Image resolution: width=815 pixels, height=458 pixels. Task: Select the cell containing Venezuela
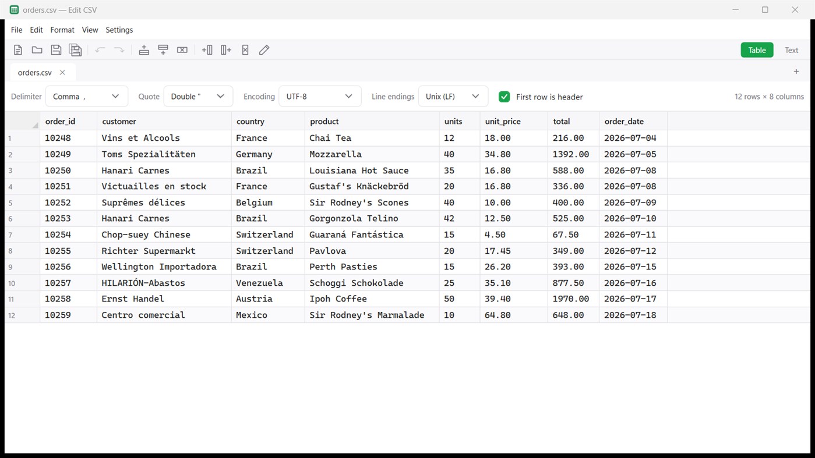coord(268,283)
